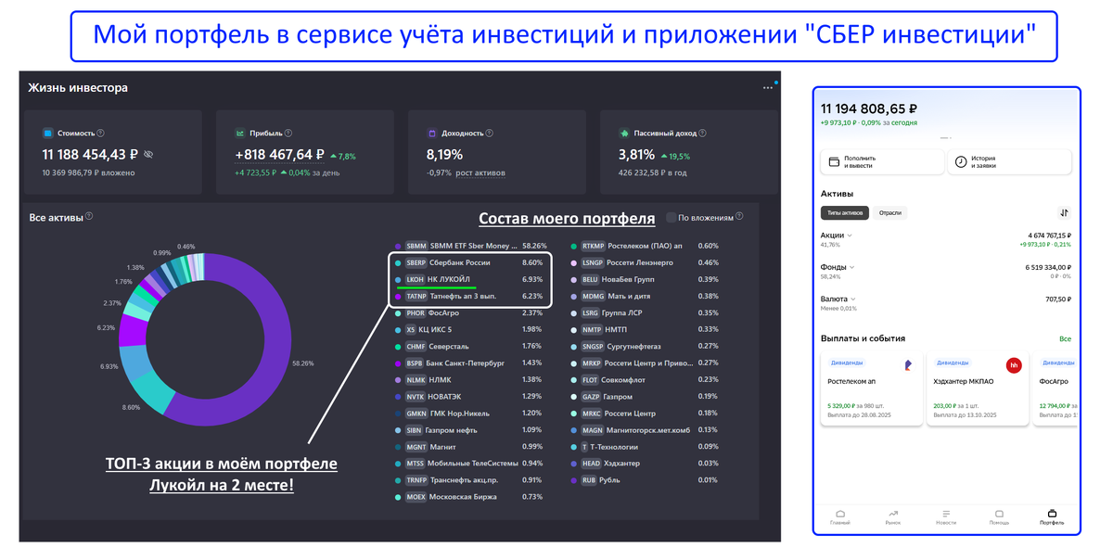Click the sort arrows icon in Активы
The width and height of the screenshot is (1113, 560).
(1064, 212)
